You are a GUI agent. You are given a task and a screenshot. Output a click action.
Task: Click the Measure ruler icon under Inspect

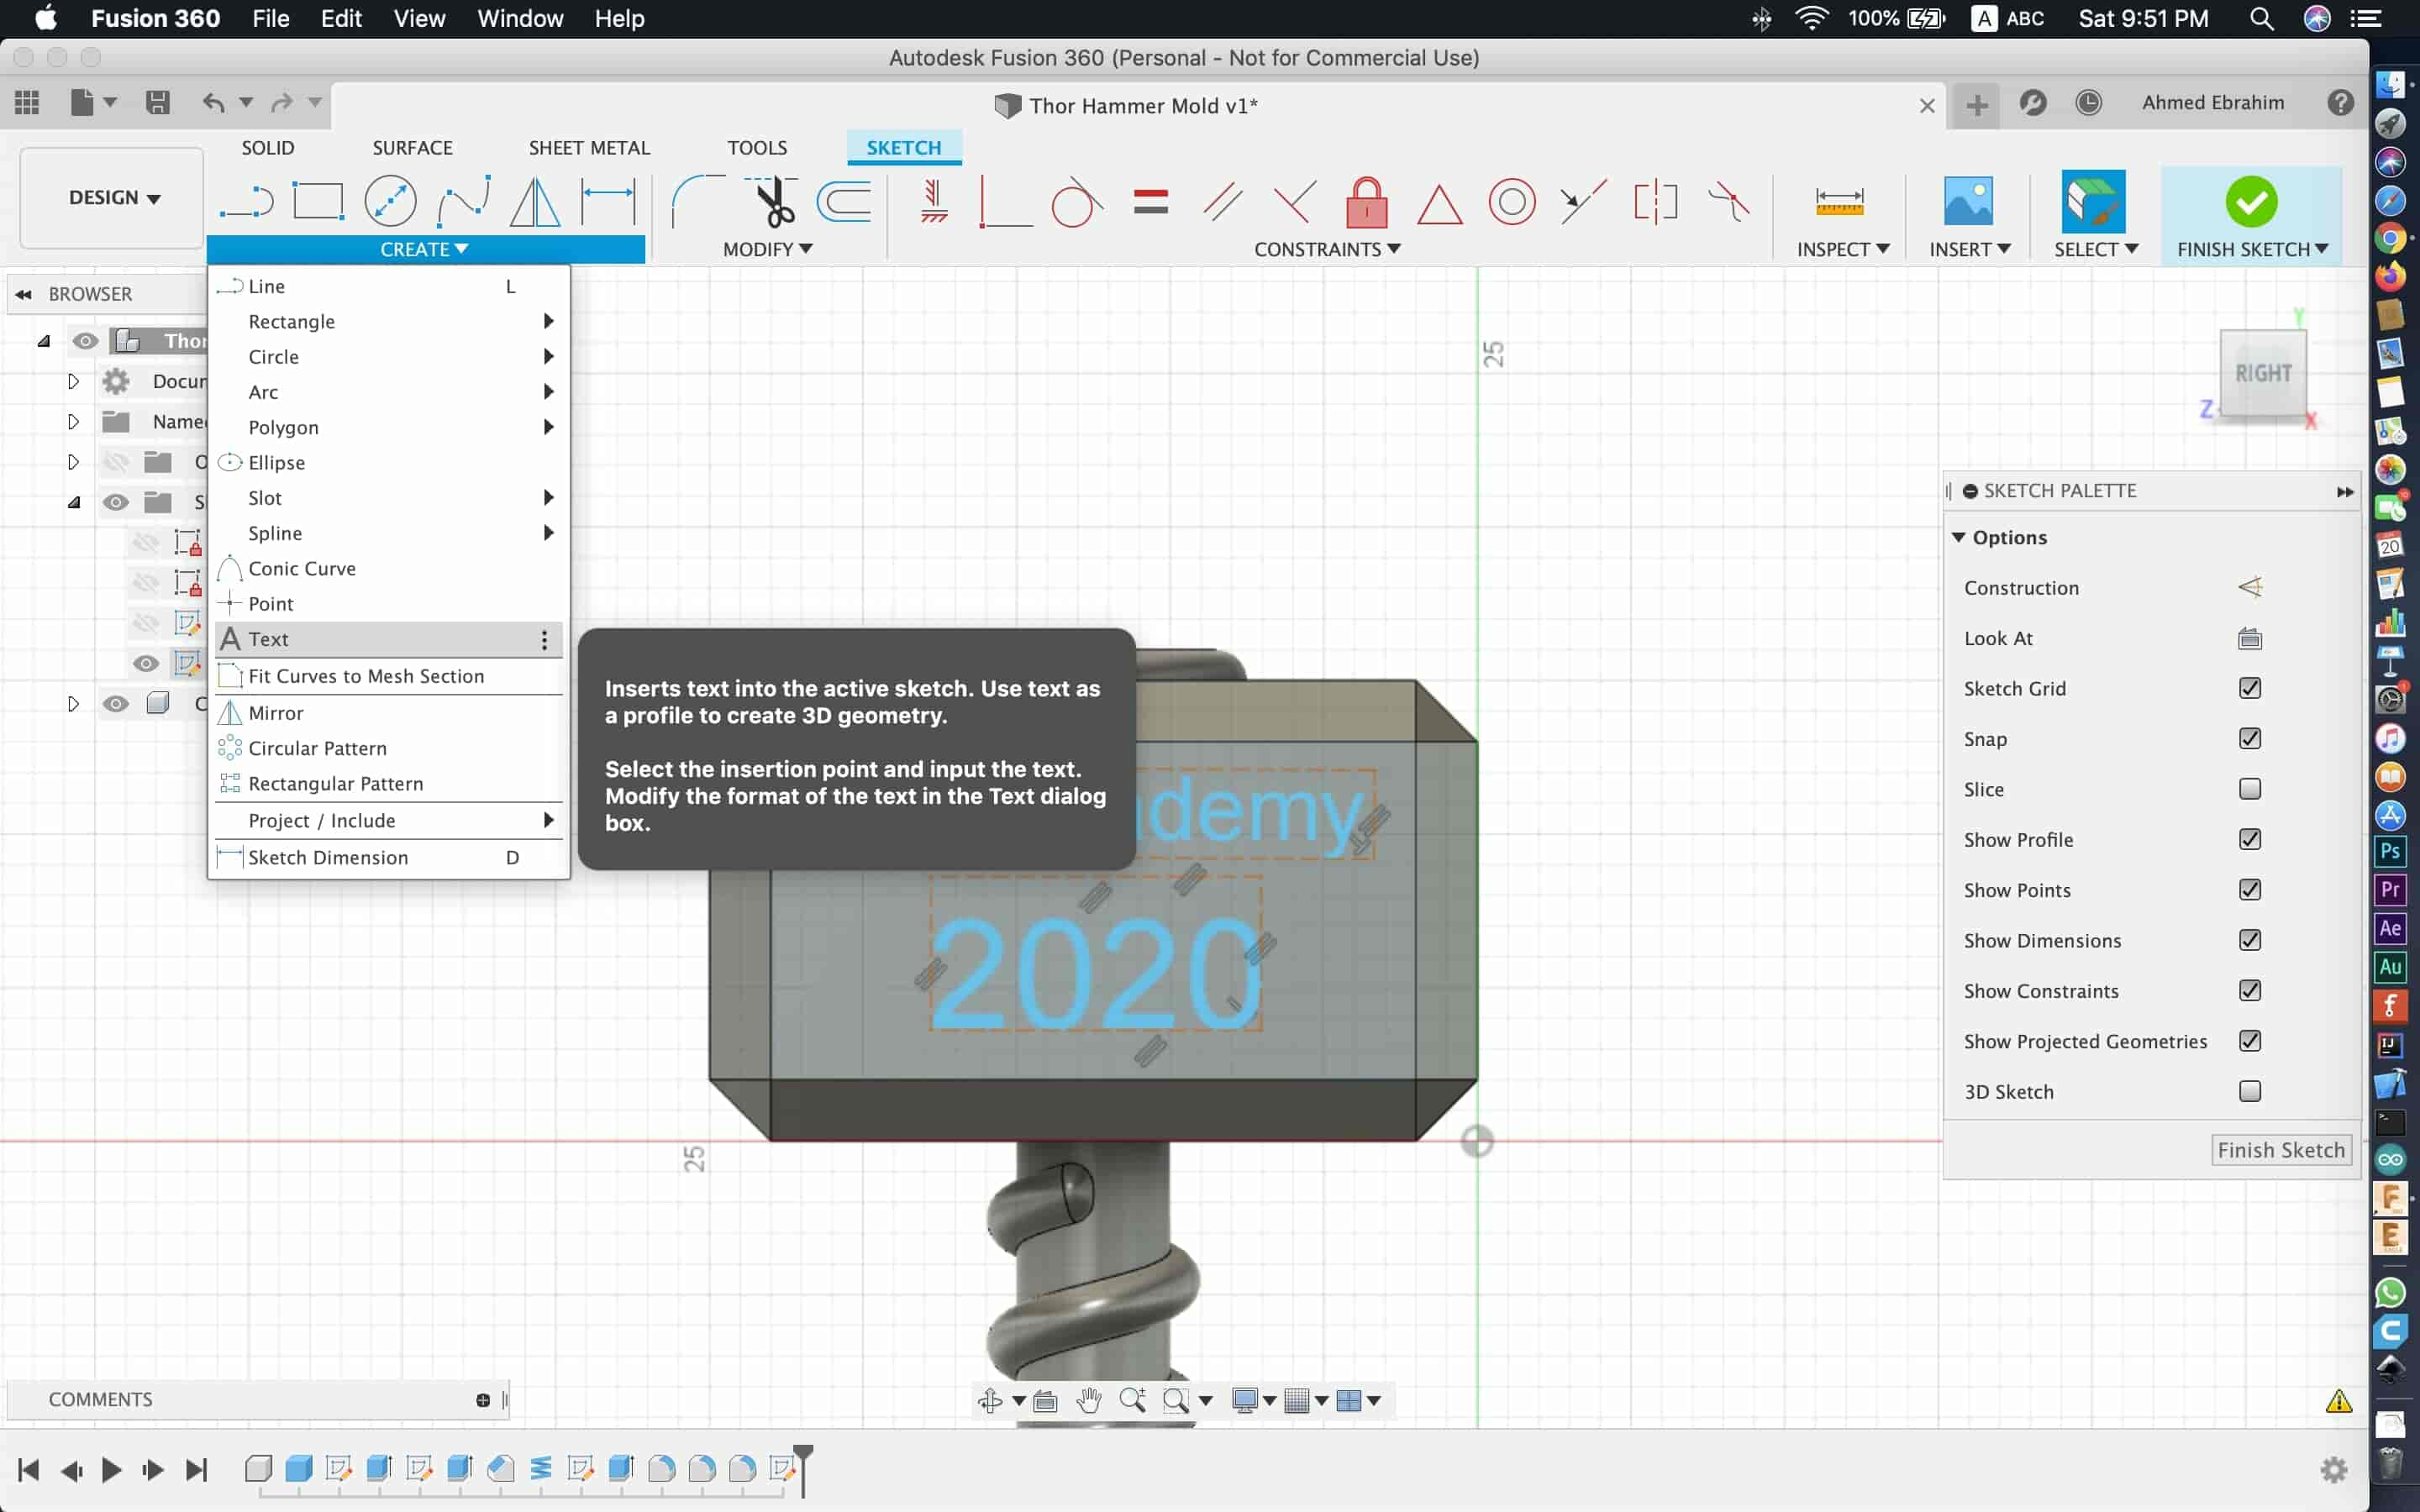[1839, 201]
